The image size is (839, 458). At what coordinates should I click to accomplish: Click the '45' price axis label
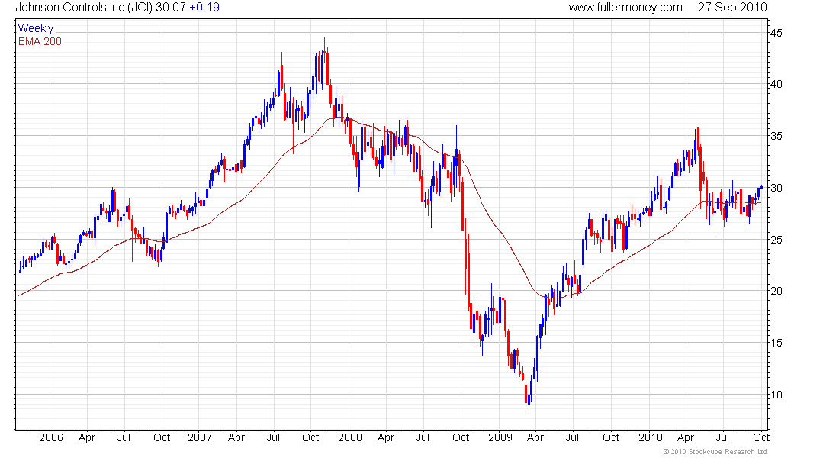point(776,34)
